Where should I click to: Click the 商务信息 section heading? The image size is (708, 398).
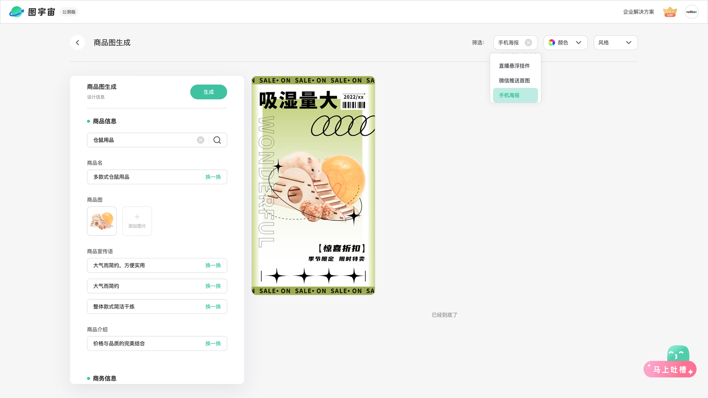point(104,378)
